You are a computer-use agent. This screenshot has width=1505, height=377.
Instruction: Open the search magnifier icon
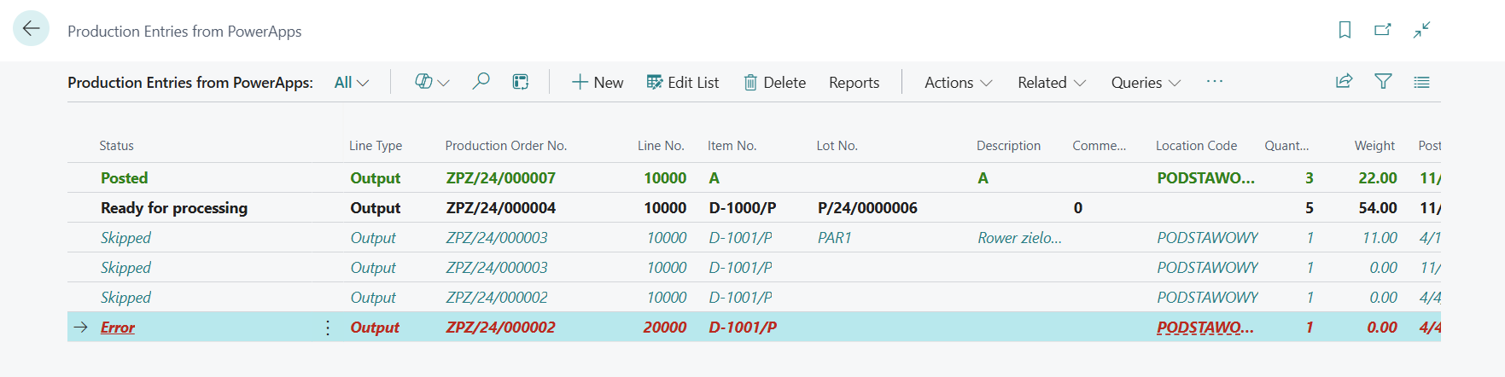(481, 82)
